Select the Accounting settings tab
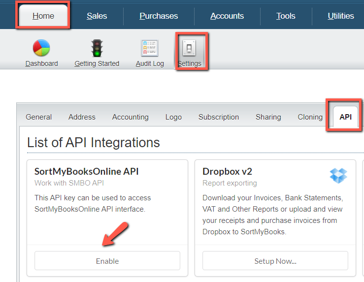 (130, 117)
